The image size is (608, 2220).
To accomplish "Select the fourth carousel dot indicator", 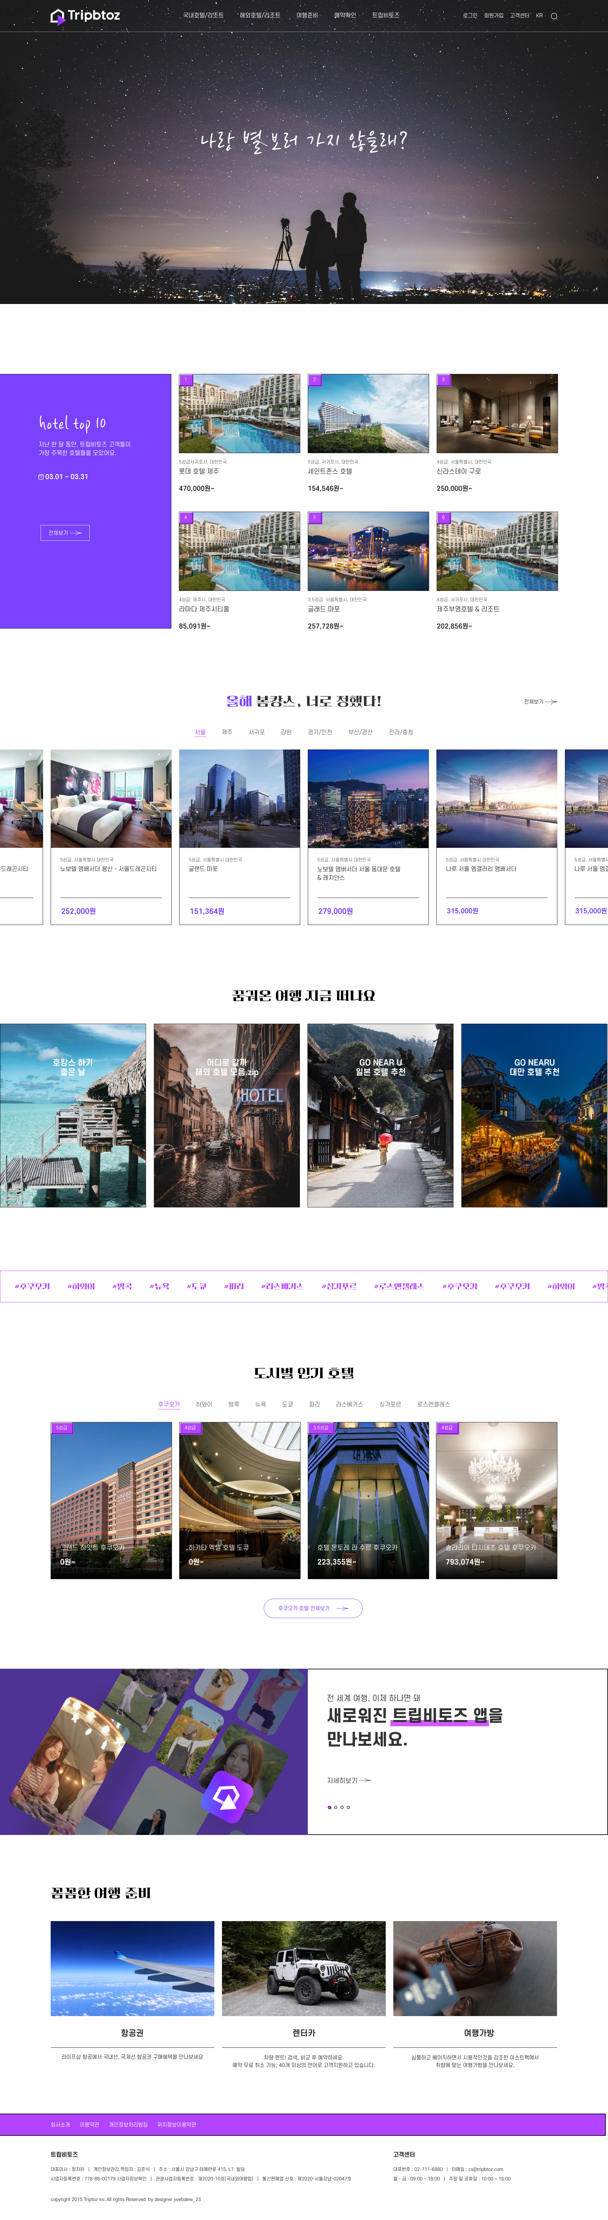I will [x=348, y=1807].
